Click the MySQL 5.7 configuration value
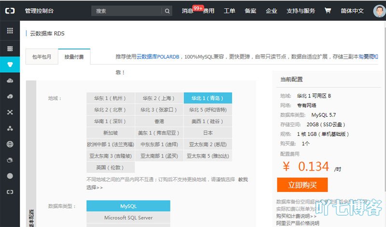The image size is (386, 227). (x=323, y=115)
